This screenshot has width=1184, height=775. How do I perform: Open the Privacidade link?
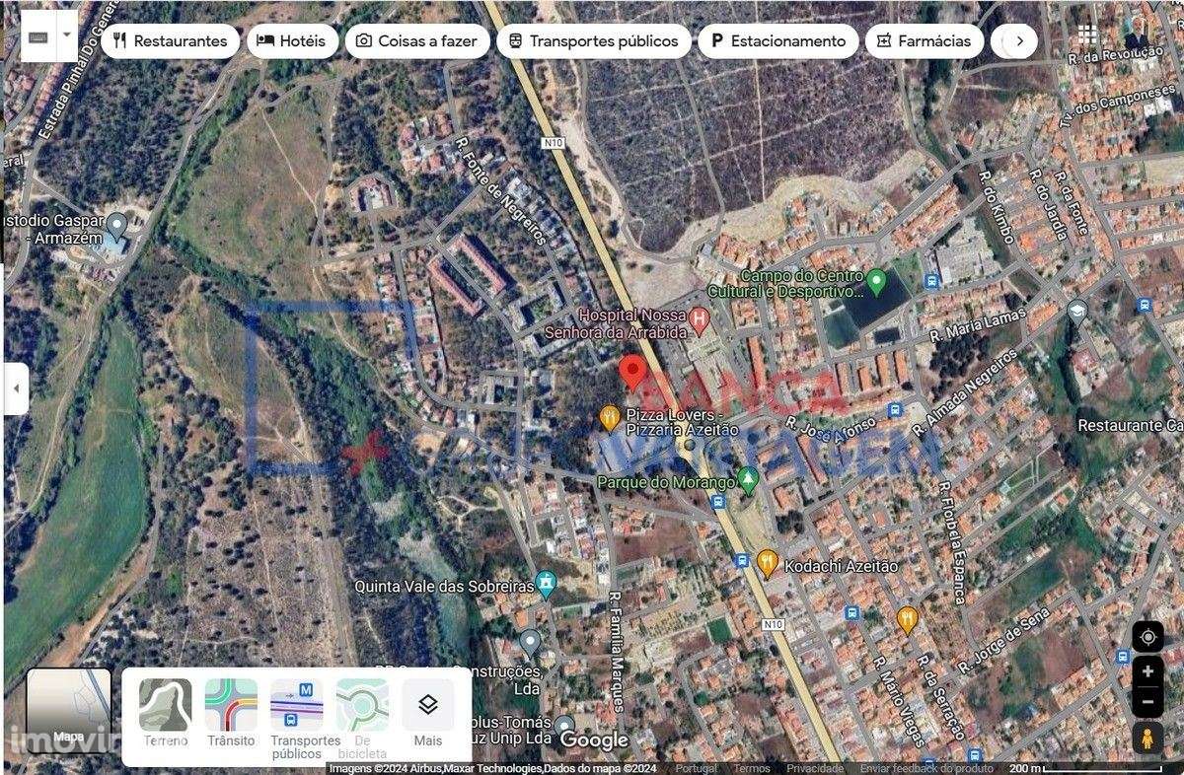[x=815, y=769]
